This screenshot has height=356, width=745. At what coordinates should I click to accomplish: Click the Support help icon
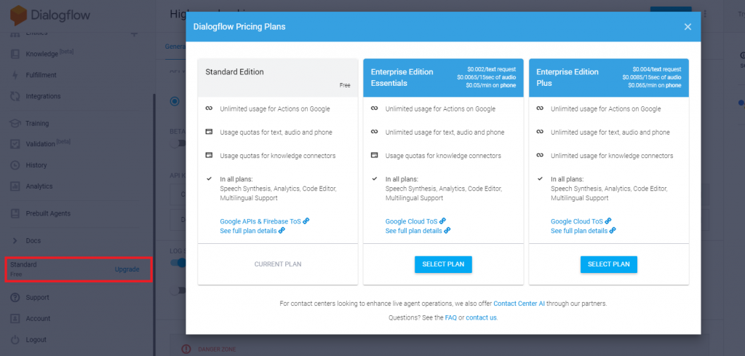click(x=15, y=297)
